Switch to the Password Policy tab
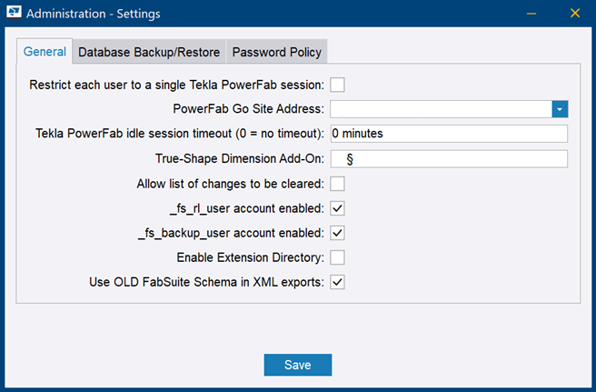The height and width of the screenshot is (392, 596). pos(276,52)
